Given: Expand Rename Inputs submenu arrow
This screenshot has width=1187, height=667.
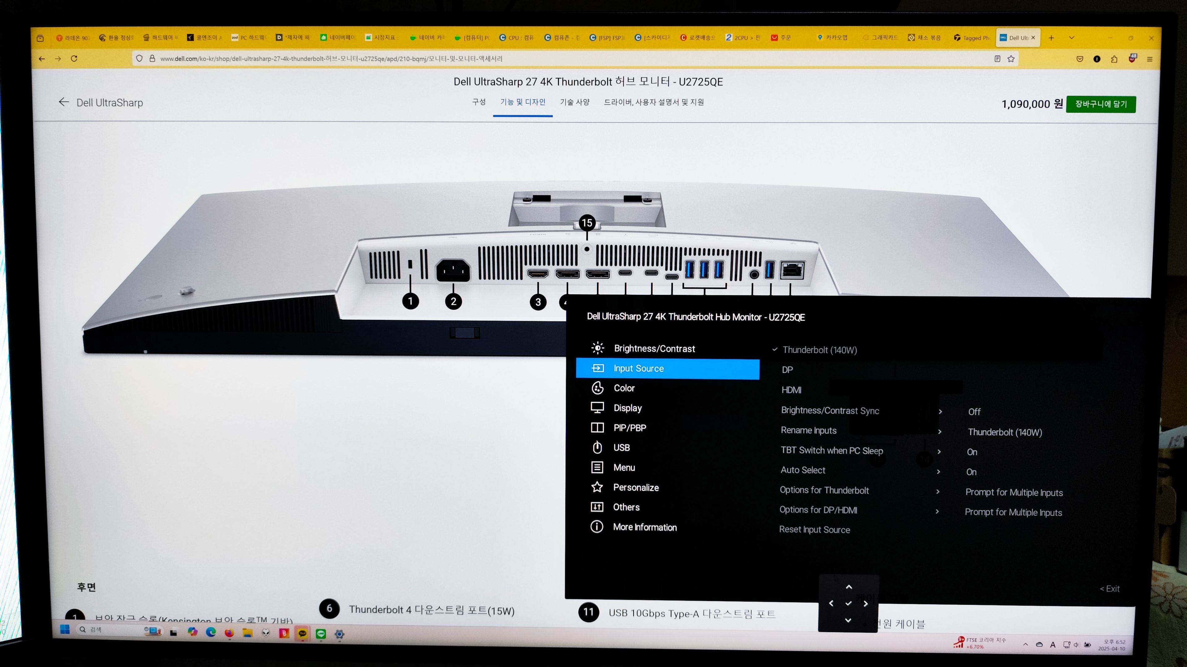Looking at the screenshot, I should 940,431.
